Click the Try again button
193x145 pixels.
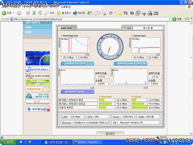click(x=127, y=28)
